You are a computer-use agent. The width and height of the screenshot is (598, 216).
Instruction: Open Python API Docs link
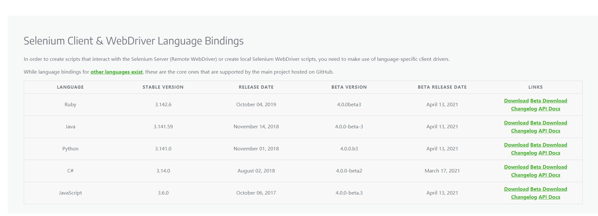tap(549, 153)
